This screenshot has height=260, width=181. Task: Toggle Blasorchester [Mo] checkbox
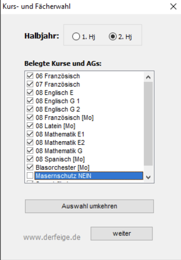click(x=30, y=167)
